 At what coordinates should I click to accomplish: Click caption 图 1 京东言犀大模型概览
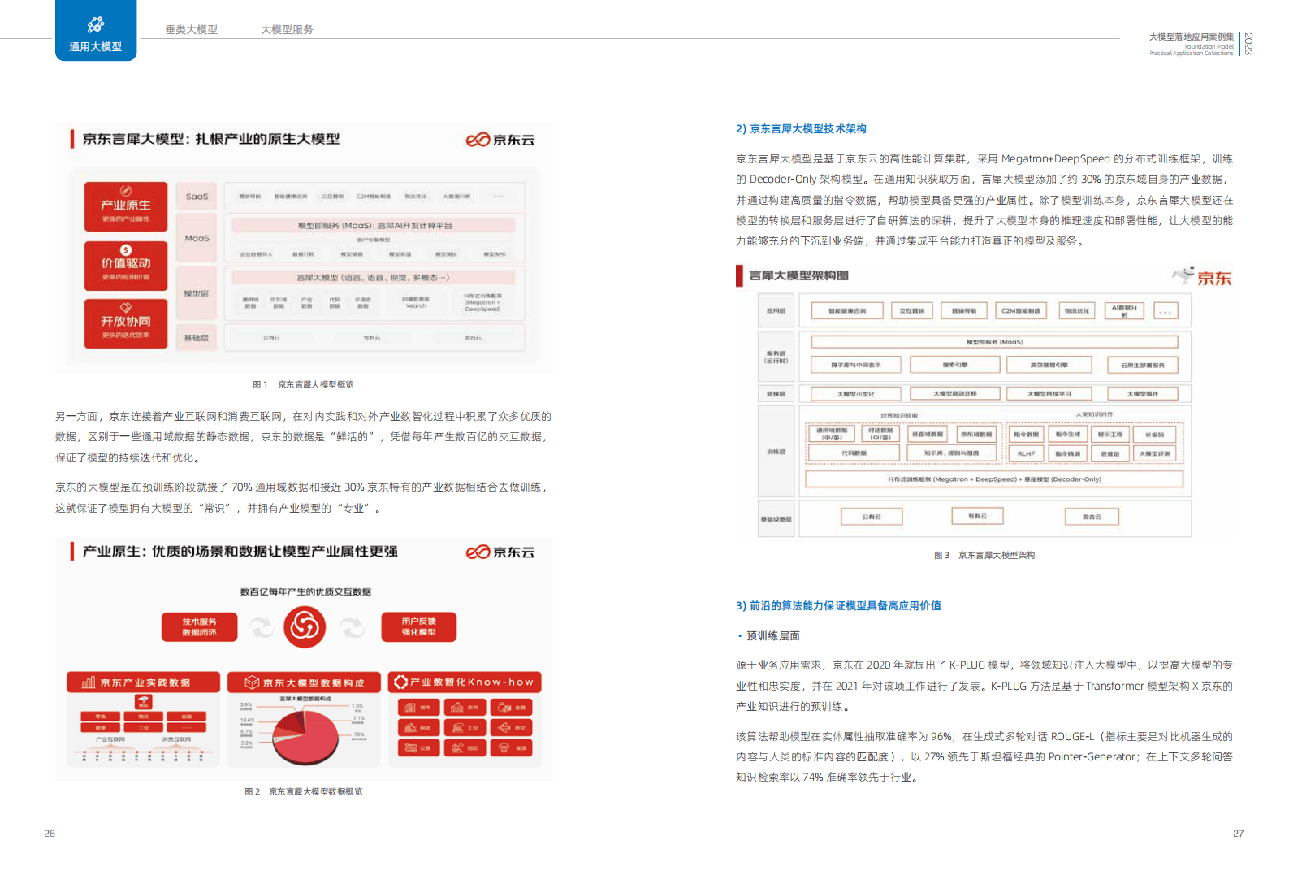pos(303,384)
